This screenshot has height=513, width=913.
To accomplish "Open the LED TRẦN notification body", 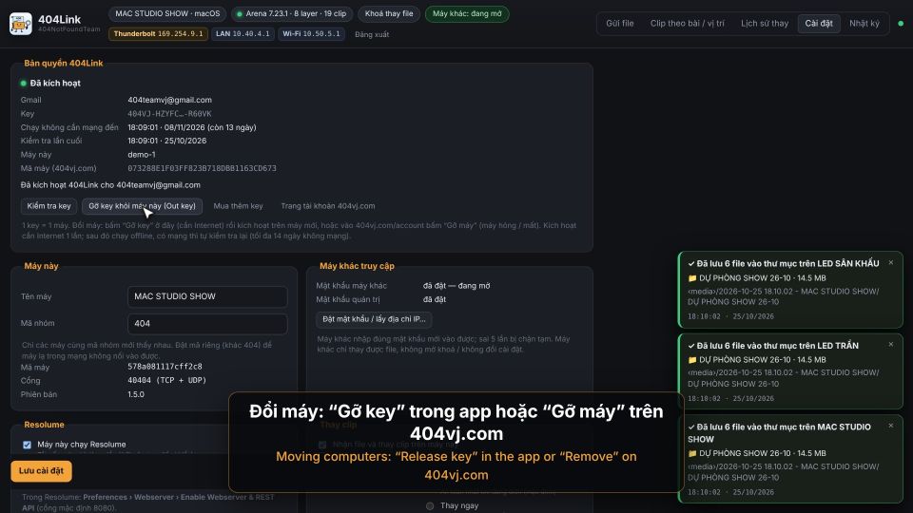I will click(790, 371).
